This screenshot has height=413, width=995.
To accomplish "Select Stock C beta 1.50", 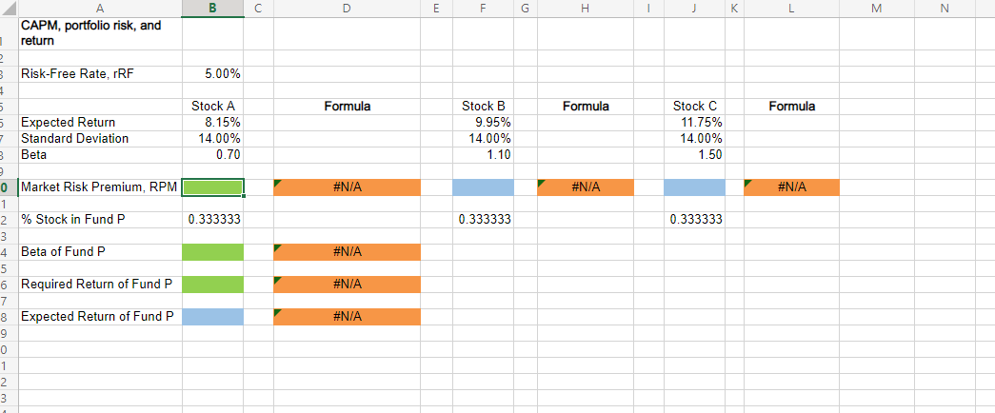I will point(694,155).
